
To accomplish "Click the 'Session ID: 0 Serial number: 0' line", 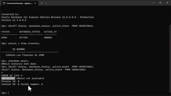I will 22,84.
